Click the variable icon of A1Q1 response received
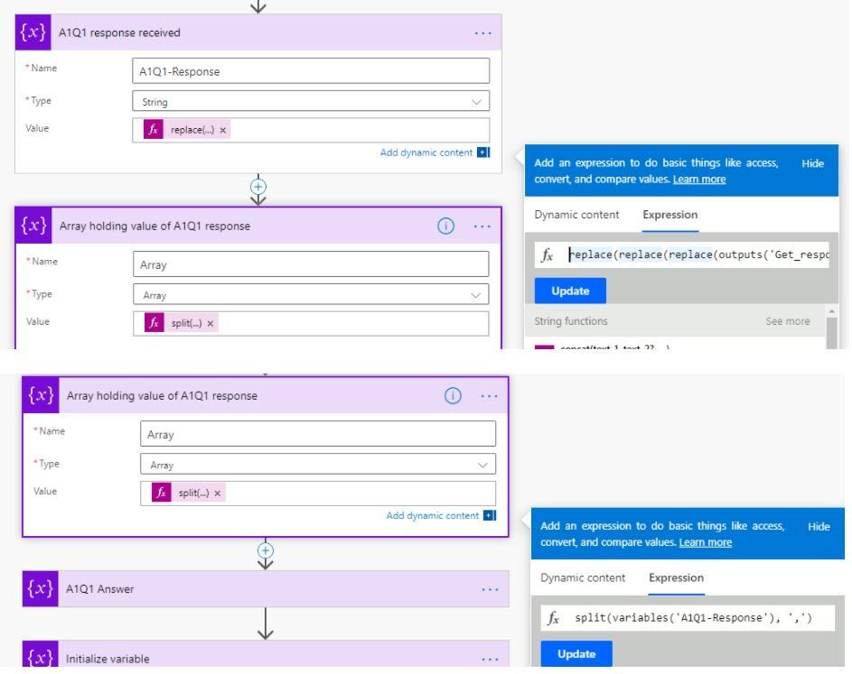Screen dimensions: 852x674 click(33, 32)
